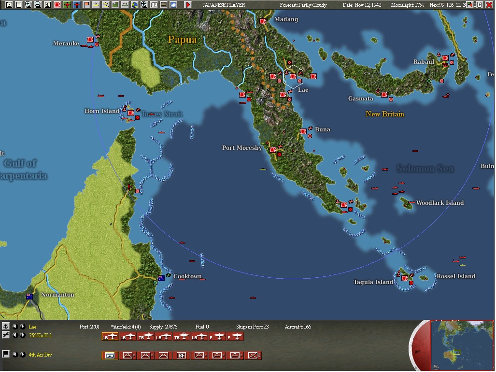Click the globe toolbar icon
The height and width of the screenshot is (372, 496).
tap(135, 5)
